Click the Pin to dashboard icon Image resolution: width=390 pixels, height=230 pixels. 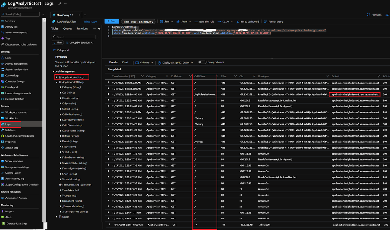(x=238, y=22)
